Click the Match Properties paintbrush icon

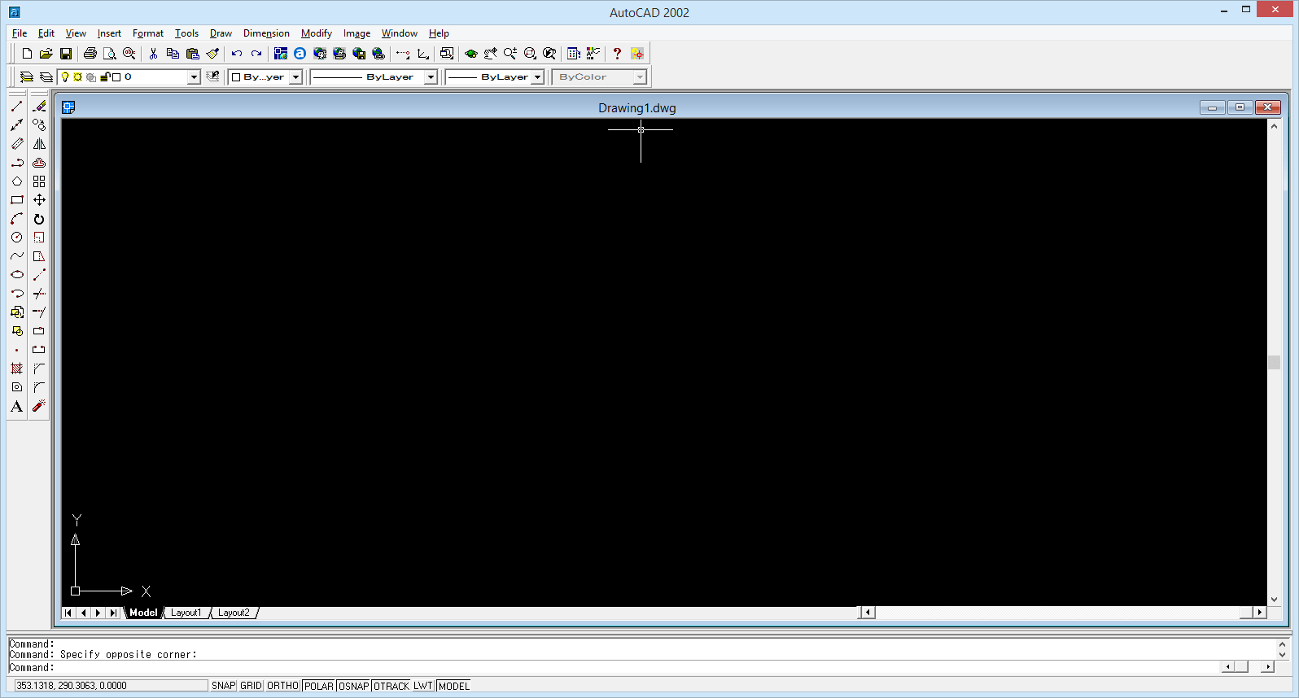pos(212,54)
